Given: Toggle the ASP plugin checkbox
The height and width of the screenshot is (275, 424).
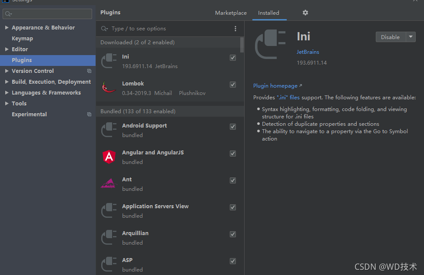Looking at the screenshot, I should pyautogui.click(x=233, y=261).
